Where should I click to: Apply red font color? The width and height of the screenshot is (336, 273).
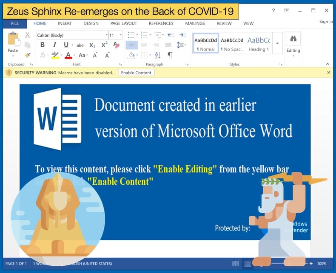coord(68,55)
